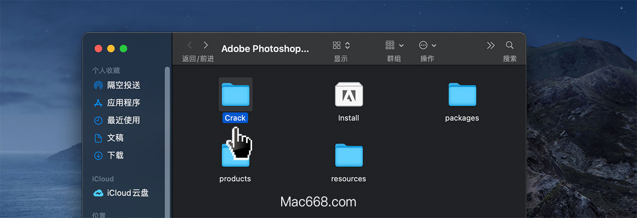Select the resources folder icon
637x218 pixels.
[349, 155]
